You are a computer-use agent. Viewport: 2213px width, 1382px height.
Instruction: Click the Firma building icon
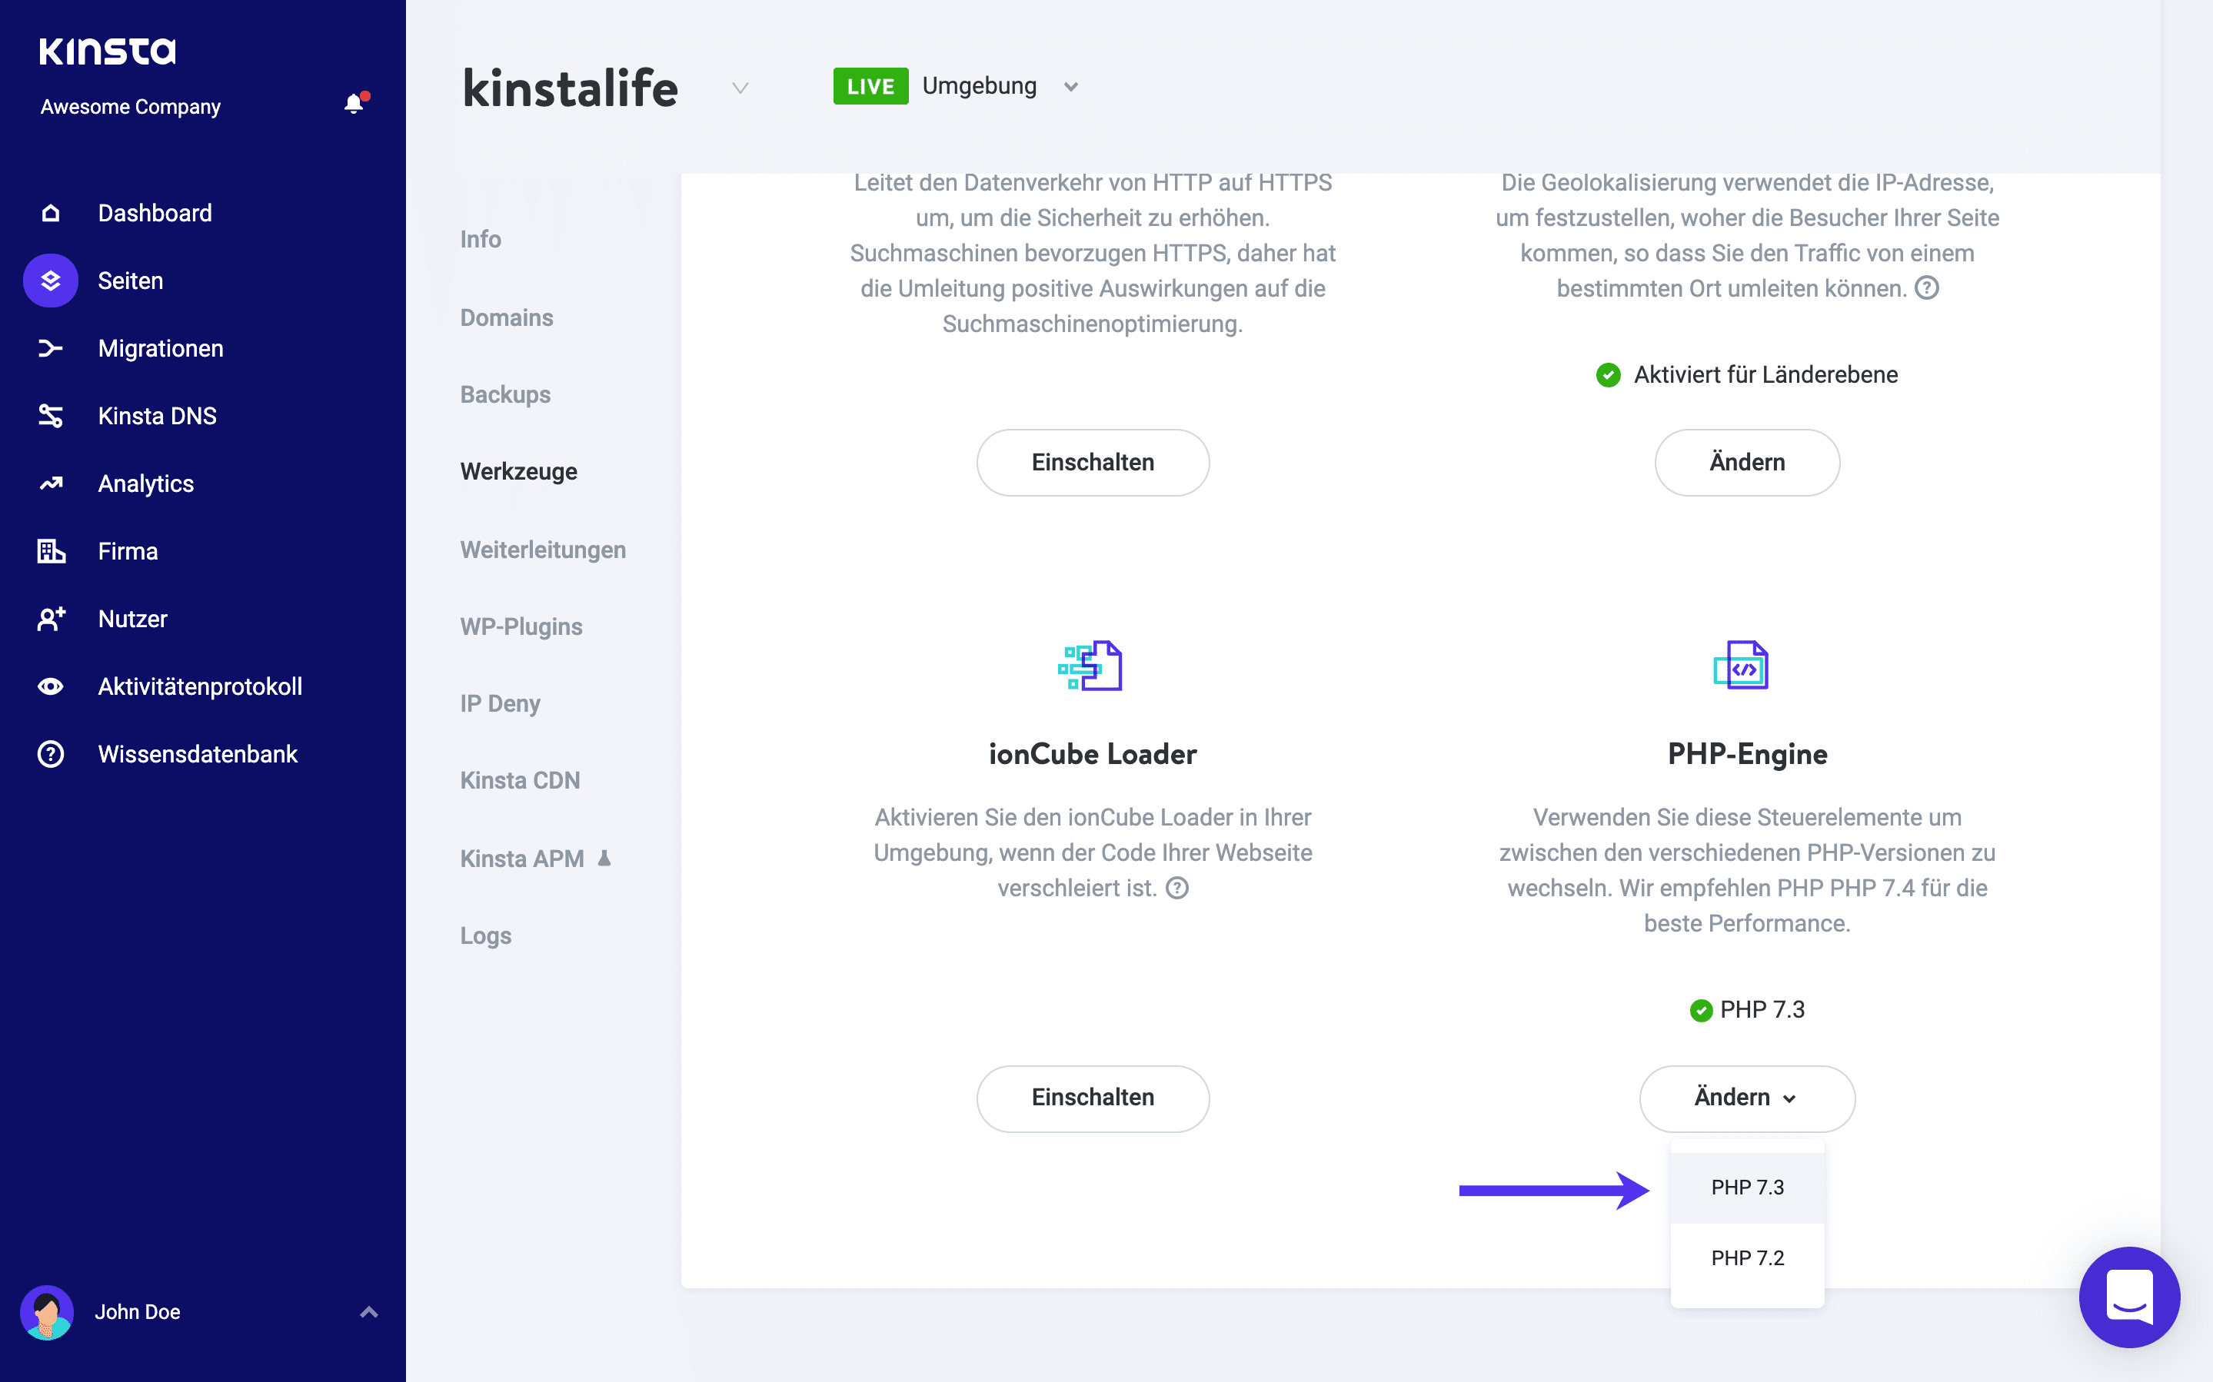click(x=50, y=551)
